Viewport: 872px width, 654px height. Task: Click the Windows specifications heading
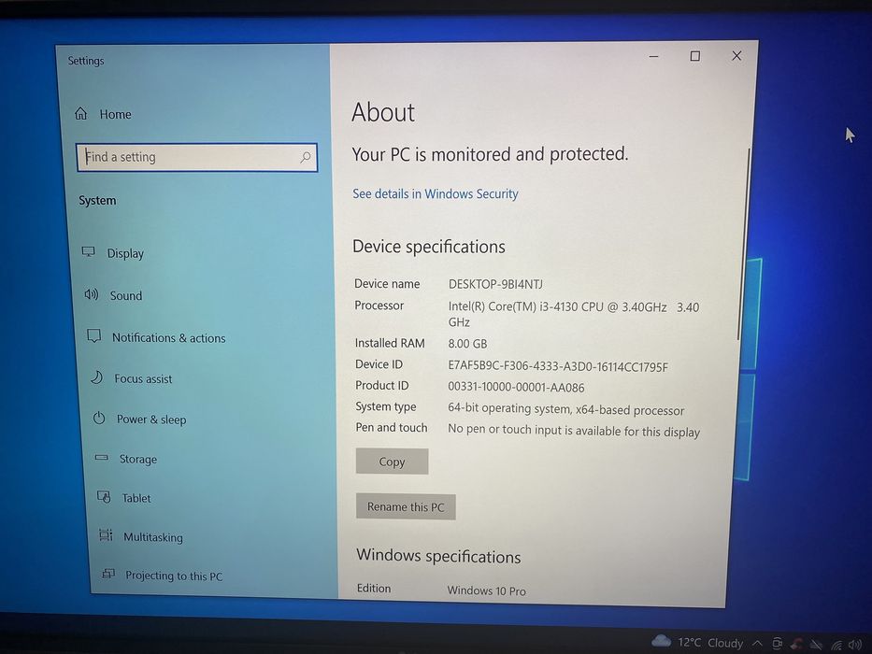(438, 556)
